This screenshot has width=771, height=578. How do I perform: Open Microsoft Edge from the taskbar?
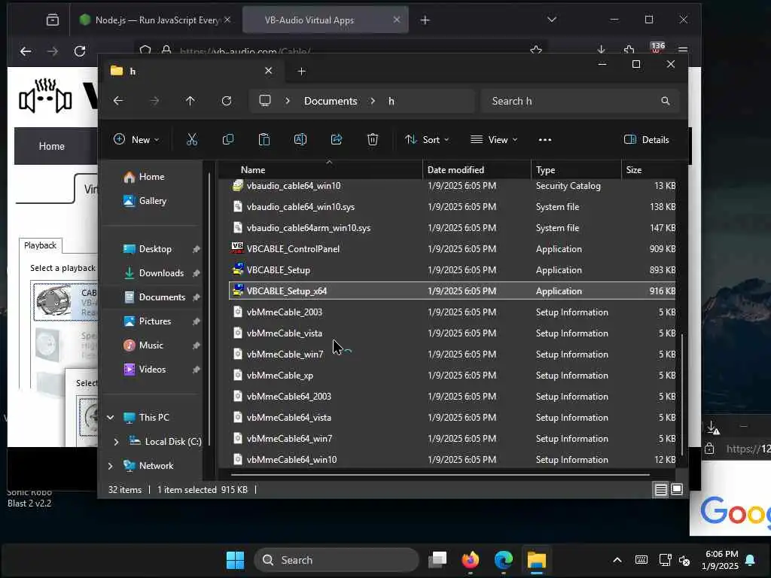point(504,560)
